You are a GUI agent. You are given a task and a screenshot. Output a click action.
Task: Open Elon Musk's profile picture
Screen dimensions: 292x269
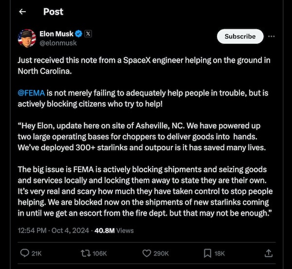pos(27,38)
